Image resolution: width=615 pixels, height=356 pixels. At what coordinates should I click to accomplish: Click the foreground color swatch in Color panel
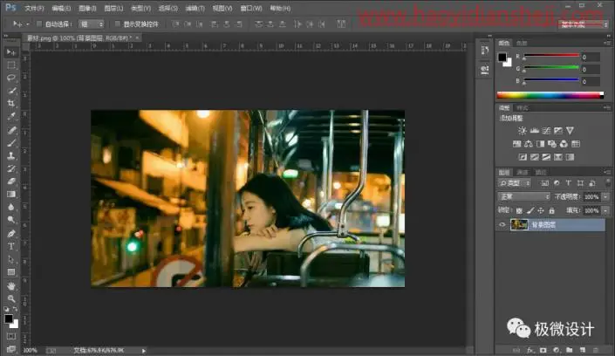pyautogui.click(x=502, y=58)
